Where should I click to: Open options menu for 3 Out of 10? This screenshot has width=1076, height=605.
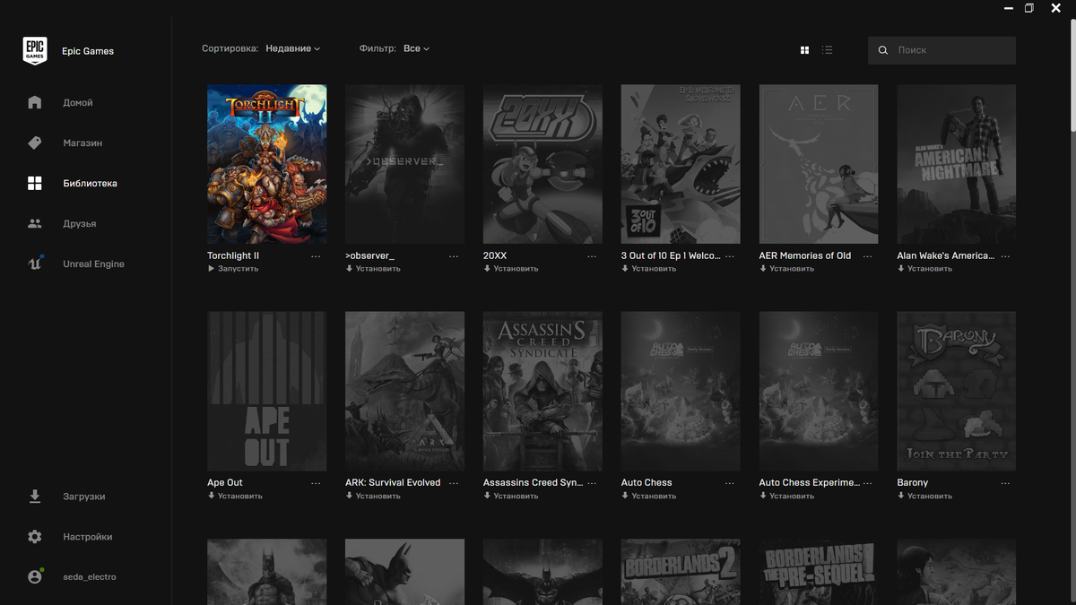pos(730,256)
